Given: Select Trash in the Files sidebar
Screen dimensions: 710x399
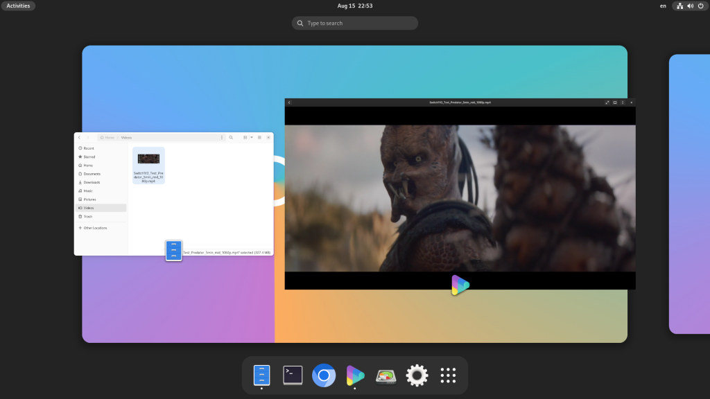Looking at the screenshot, I should (x=101, y=216).
